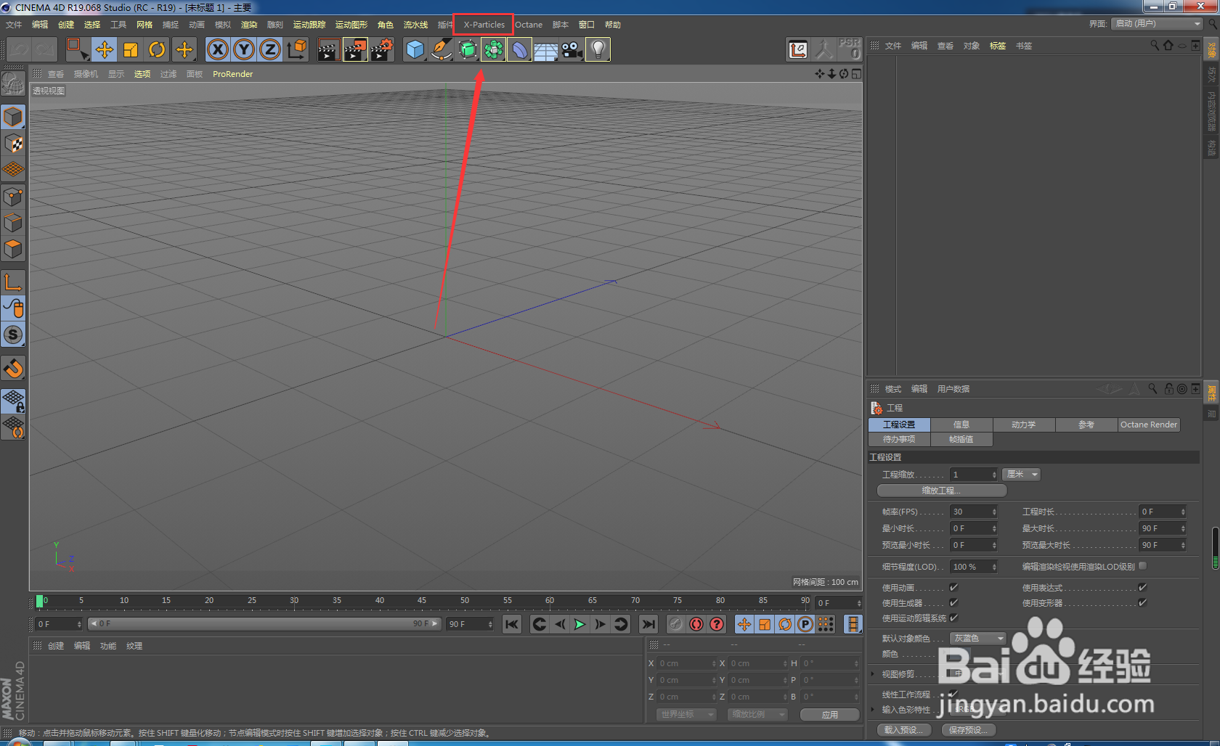Click the axis mode L icon
Screen dimensions: 1220x746
(x=14, y=282)
